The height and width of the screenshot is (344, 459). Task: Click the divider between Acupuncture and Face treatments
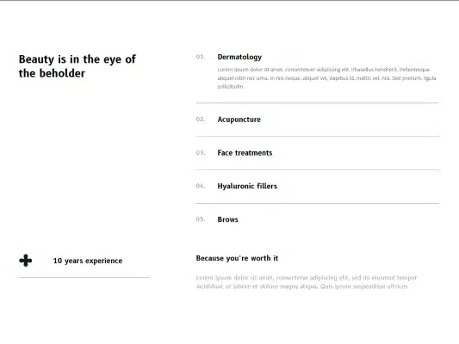[318, 136]
